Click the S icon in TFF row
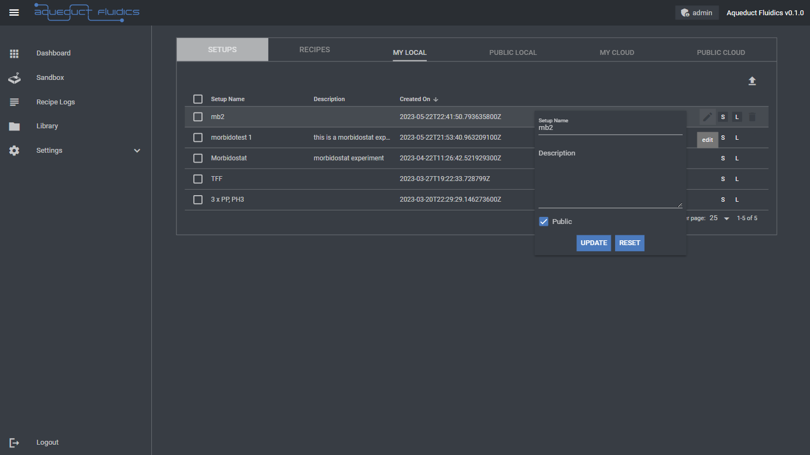The image size is (810, 455). (x=723, y=179)
